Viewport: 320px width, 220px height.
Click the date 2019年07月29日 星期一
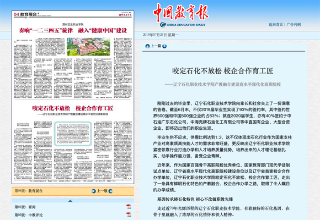(161, 35)
